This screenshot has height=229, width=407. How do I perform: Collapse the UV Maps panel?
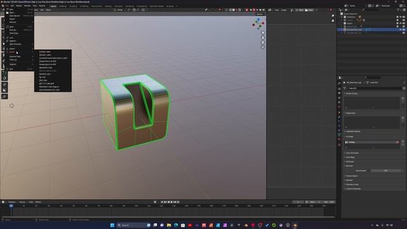350,137
